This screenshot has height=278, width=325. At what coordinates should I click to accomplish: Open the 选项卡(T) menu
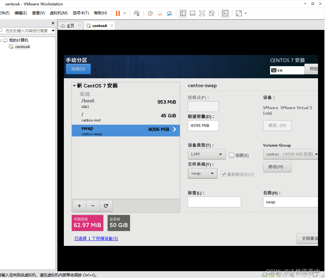tap(81, 13)
